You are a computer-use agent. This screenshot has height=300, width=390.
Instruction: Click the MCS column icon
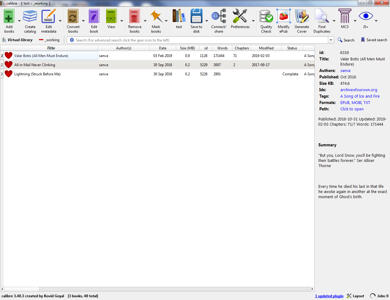coord(345,16)
